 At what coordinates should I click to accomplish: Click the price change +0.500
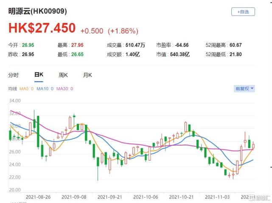[x=92, y=31]
